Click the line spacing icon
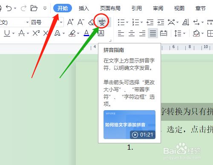 (178, 34)
